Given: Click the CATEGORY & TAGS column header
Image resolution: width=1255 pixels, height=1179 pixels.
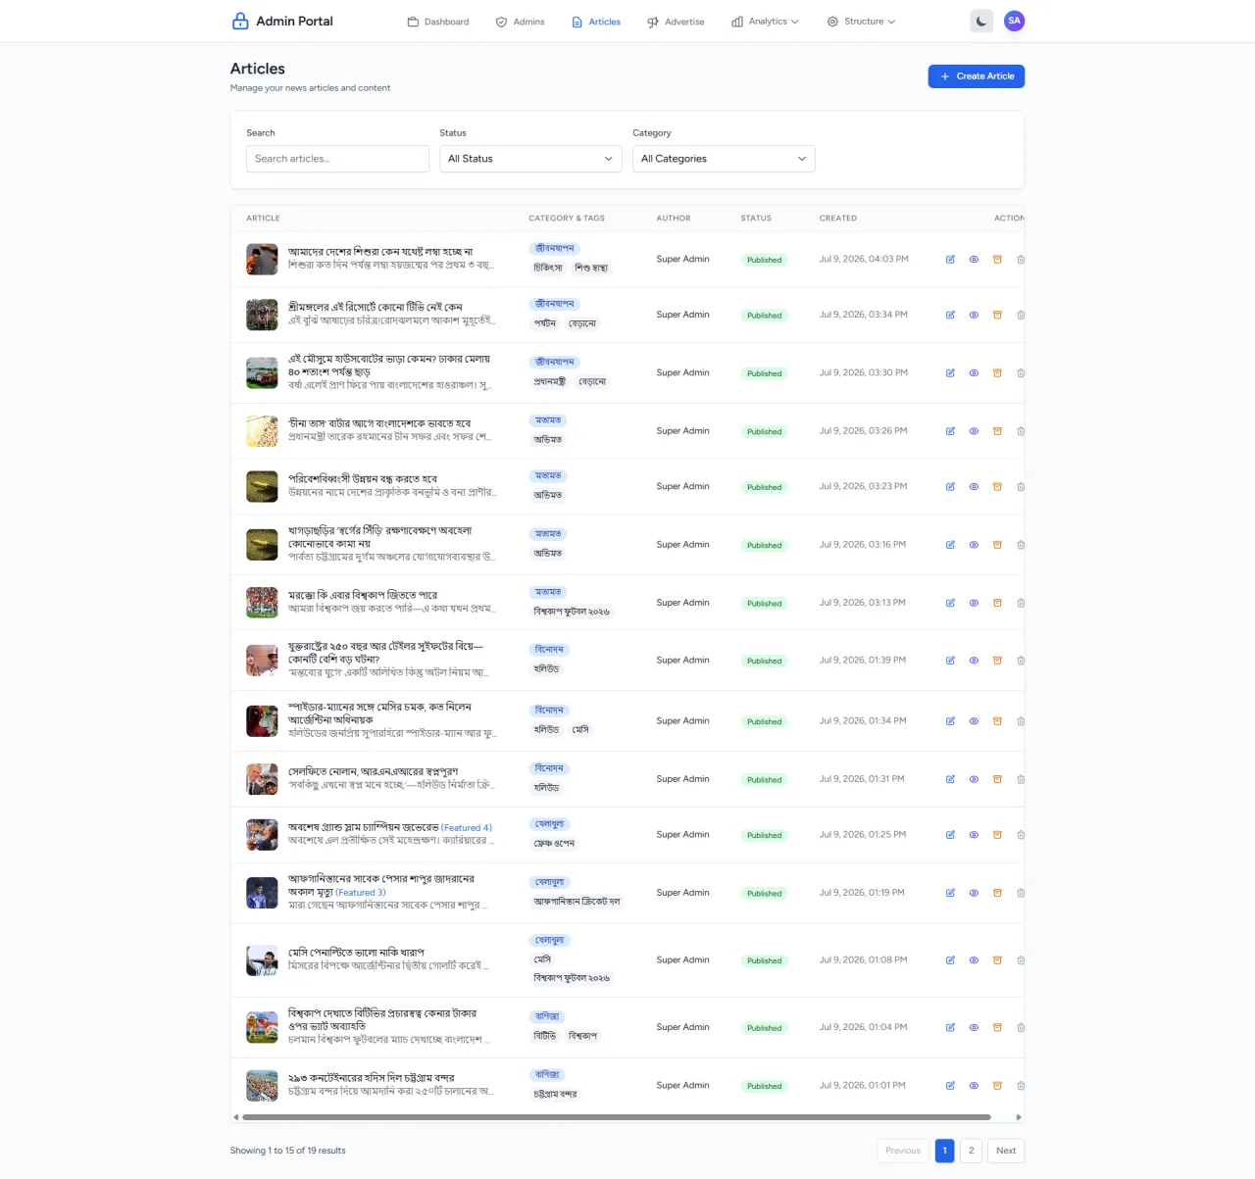Looking at the screenshot, I should [567, 219].
